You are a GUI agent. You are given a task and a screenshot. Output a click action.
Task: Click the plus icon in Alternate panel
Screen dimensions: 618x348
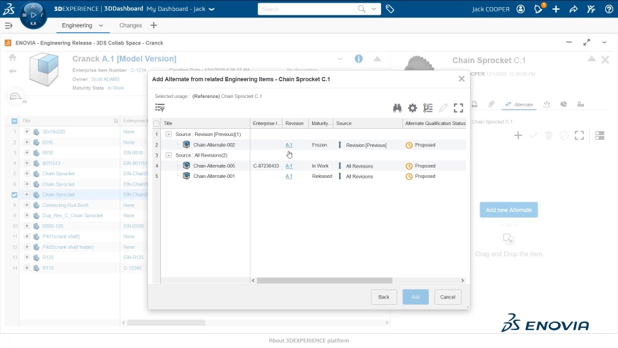(x=518, y=136)
